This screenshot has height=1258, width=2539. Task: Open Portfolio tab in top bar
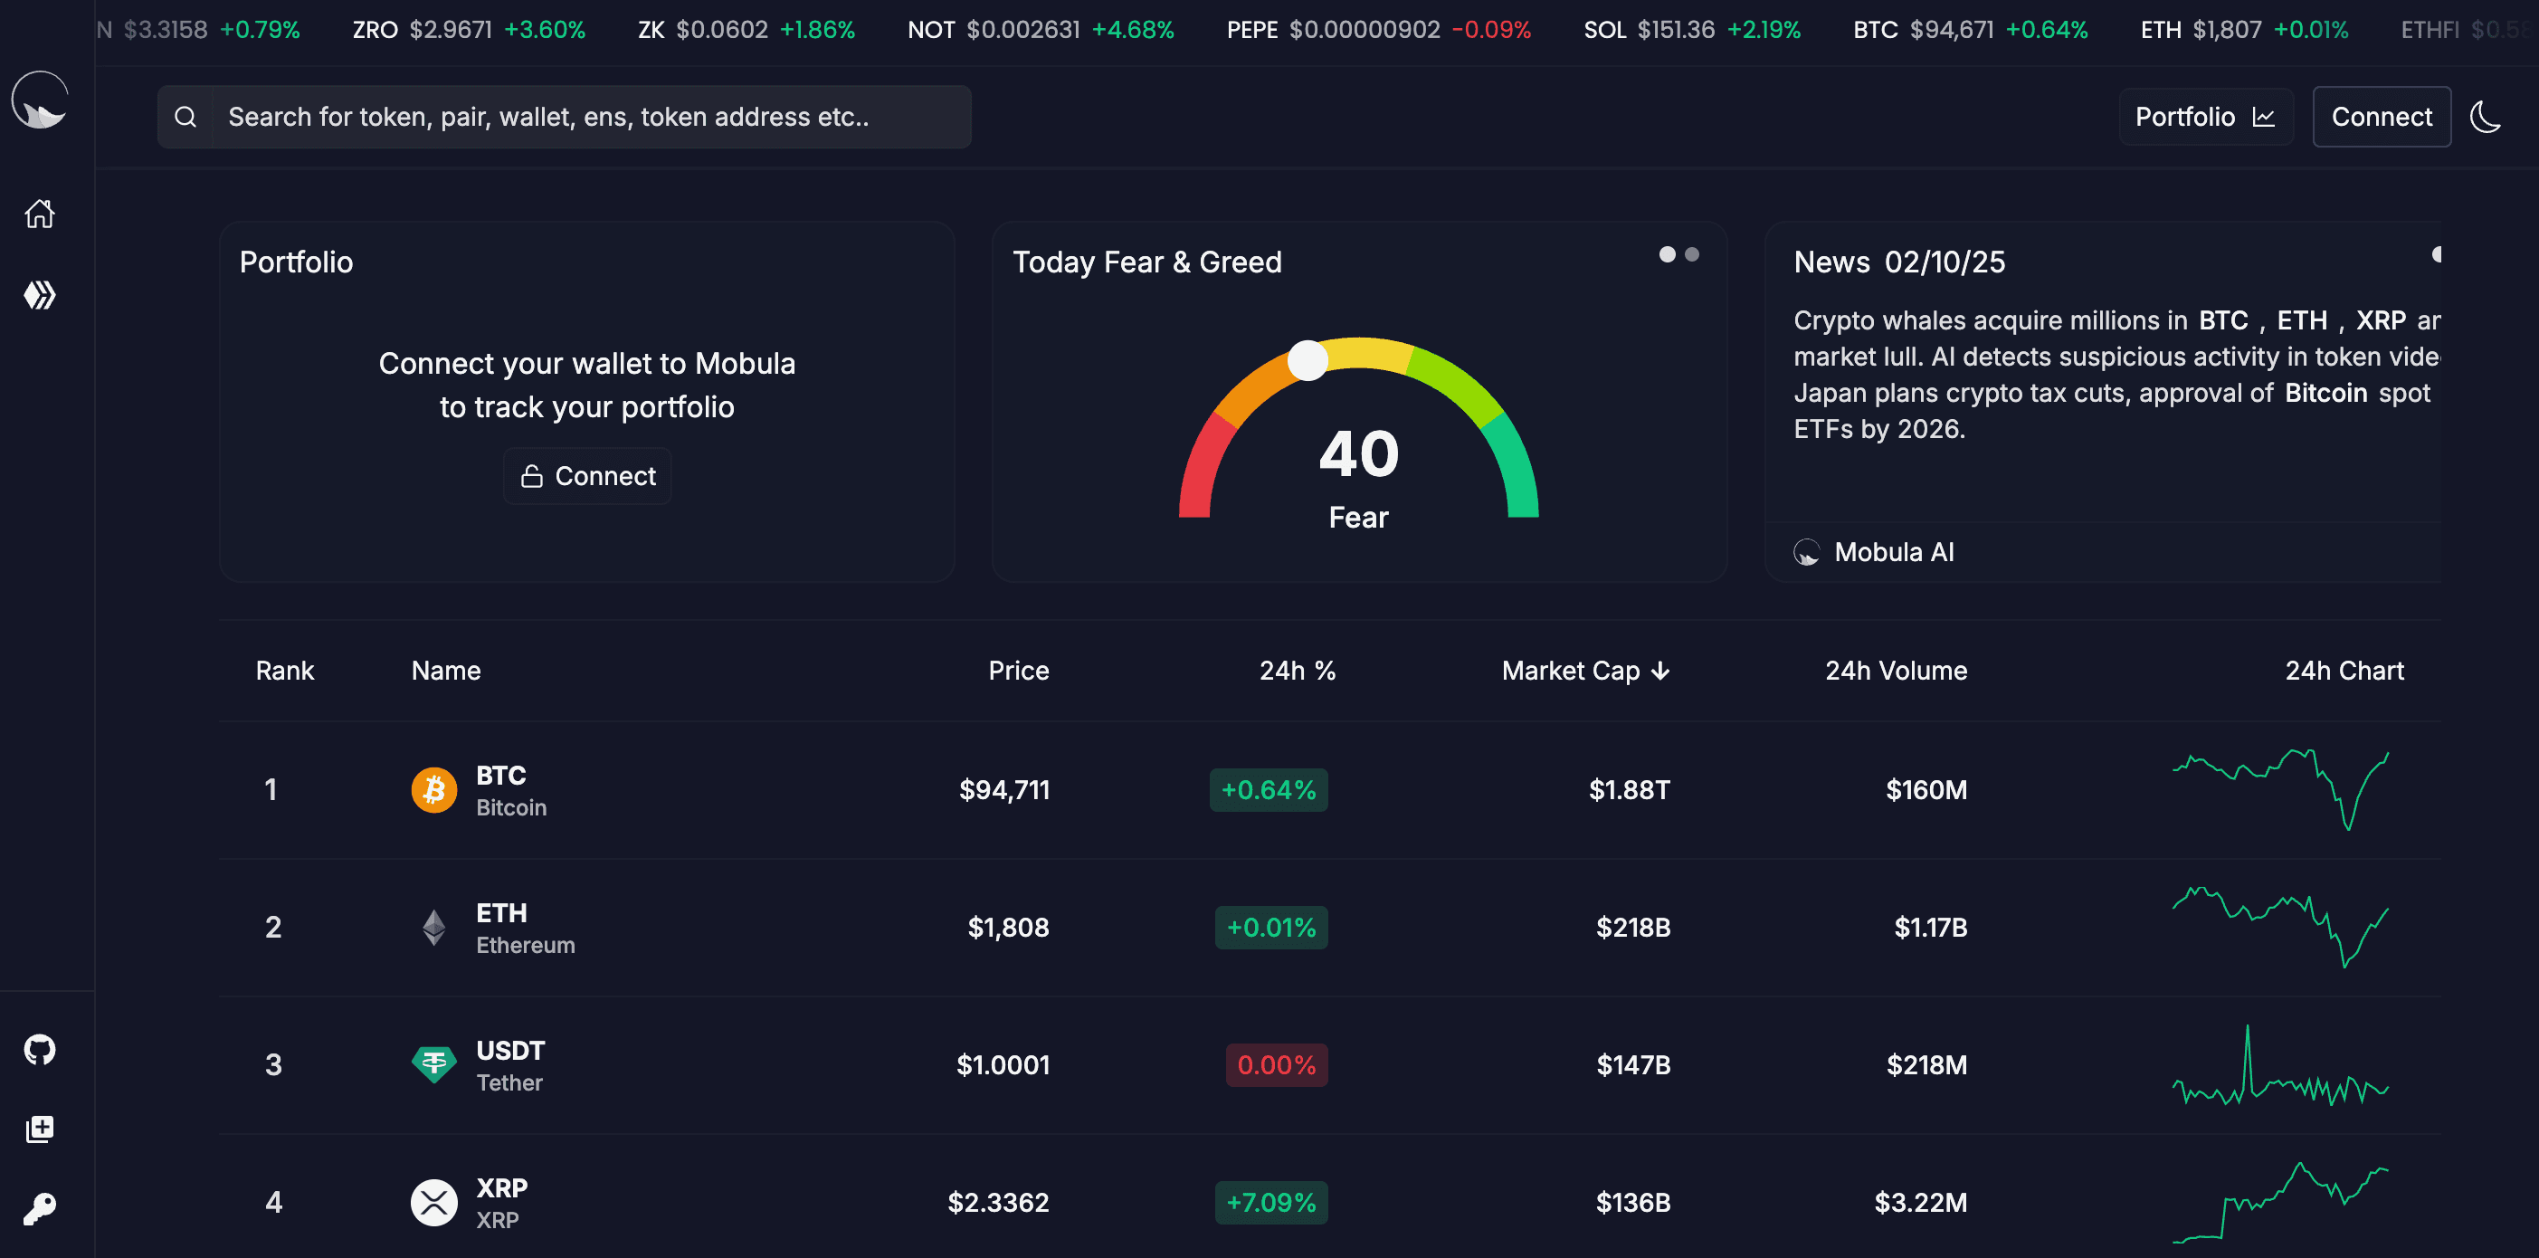[x=2205, y=118]
